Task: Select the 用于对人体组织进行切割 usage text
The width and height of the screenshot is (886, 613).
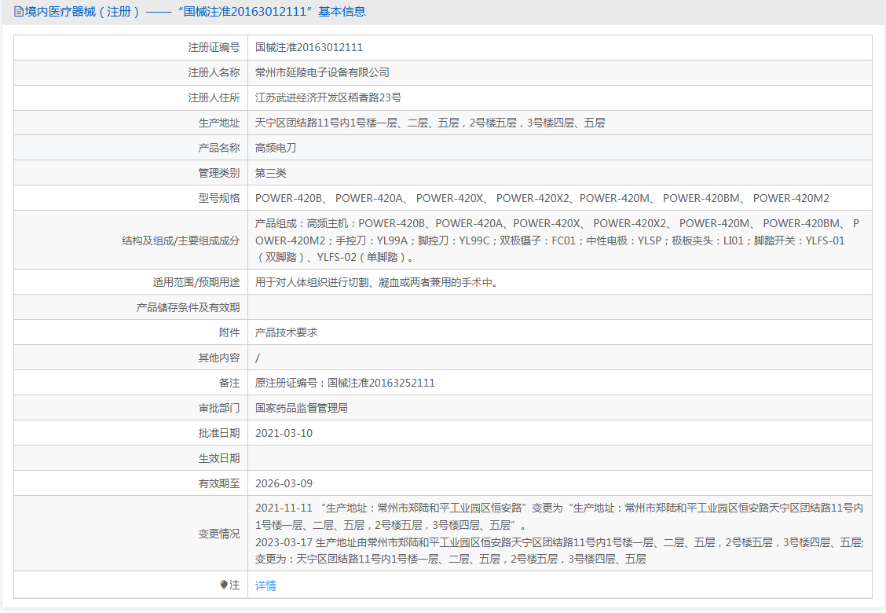Action: (x=378, y=282)
